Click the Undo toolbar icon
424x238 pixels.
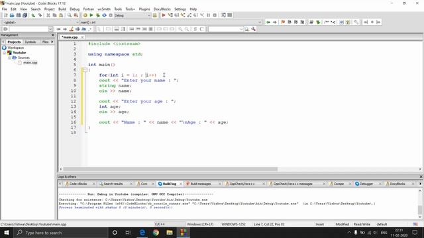point(33,15)
